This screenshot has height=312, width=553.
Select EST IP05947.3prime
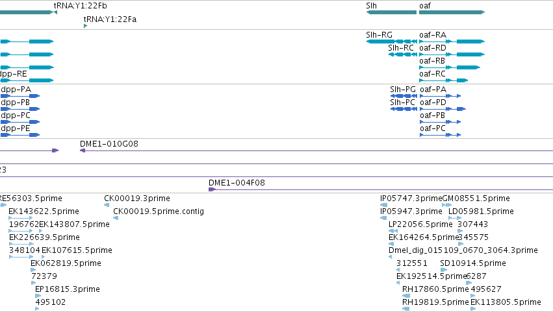pos(411,211)
